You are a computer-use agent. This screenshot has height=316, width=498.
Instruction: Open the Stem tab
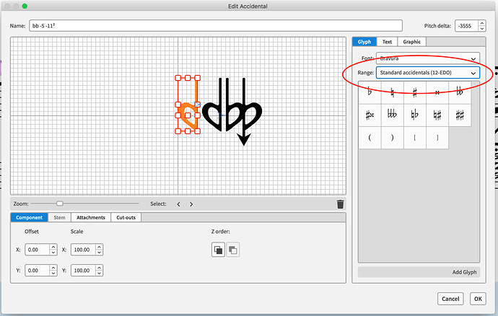coord(59,218)
